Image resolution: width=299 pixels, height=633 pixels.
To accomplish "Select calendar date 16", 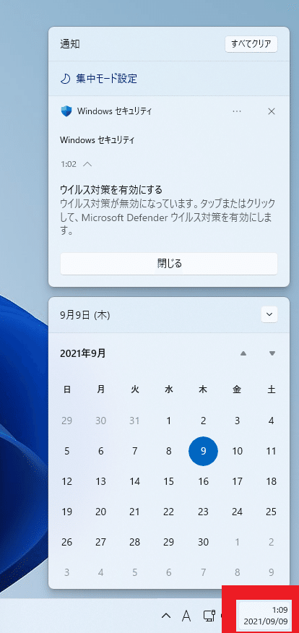I will pos(204,481).
